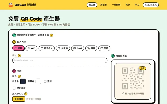Select the 簡訊 content type
Image resolution: width=167 pixels, height=104 pixels.
coord(104,48)
